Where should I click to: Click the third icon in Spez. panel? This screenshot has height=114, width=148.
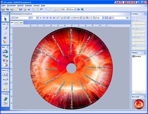pos(5,84)
